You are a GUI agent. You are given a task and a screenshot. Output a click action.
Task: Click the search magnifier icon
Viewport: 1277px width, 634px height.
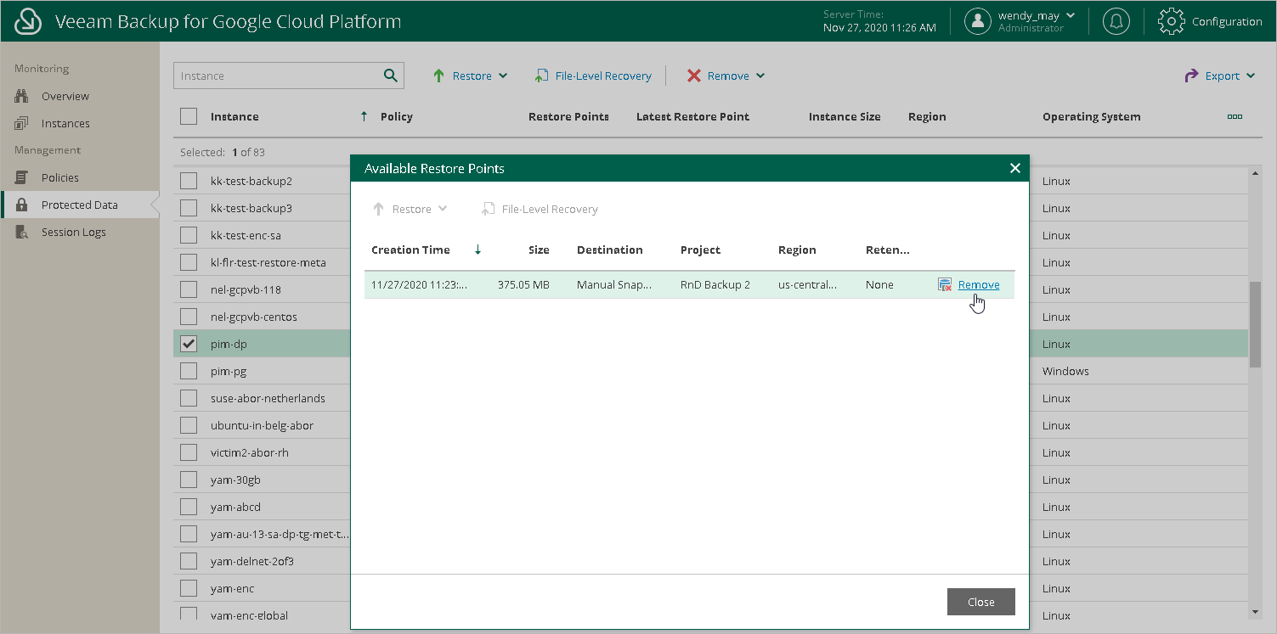[390, 76]
